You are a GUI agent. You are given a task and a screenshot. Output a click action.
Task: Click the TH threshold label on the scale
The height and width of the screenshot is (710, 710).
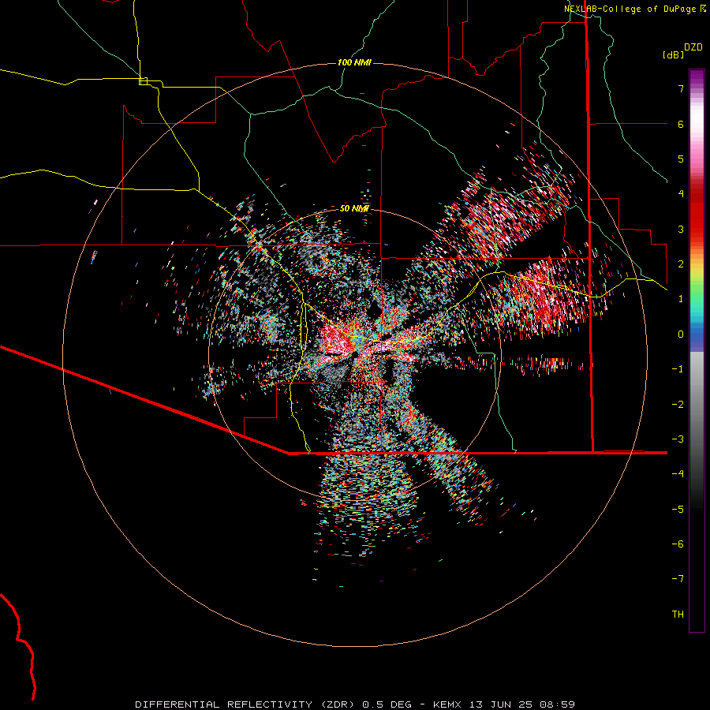click(678, 615)
